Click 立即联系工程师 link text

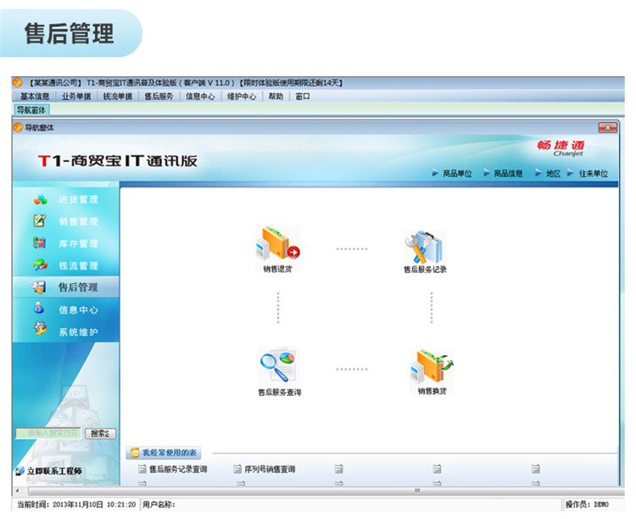point(54,472)
